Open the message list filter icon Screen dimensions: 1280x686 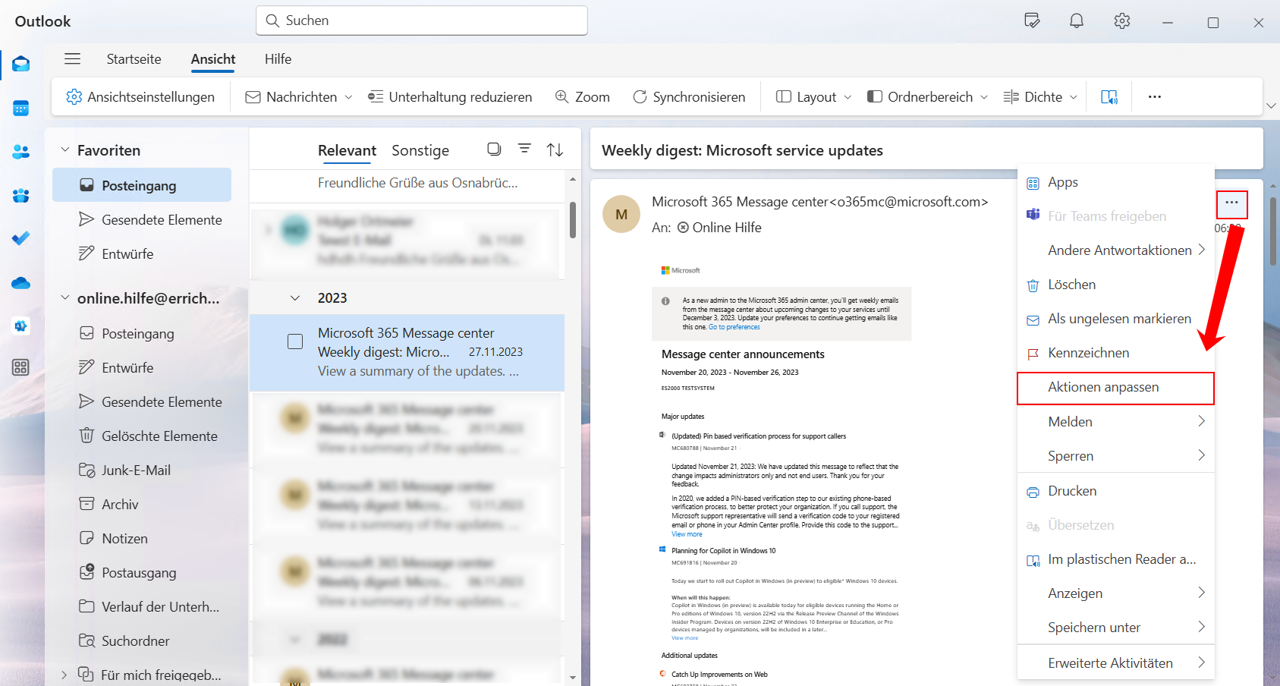(x=524, y=149)
